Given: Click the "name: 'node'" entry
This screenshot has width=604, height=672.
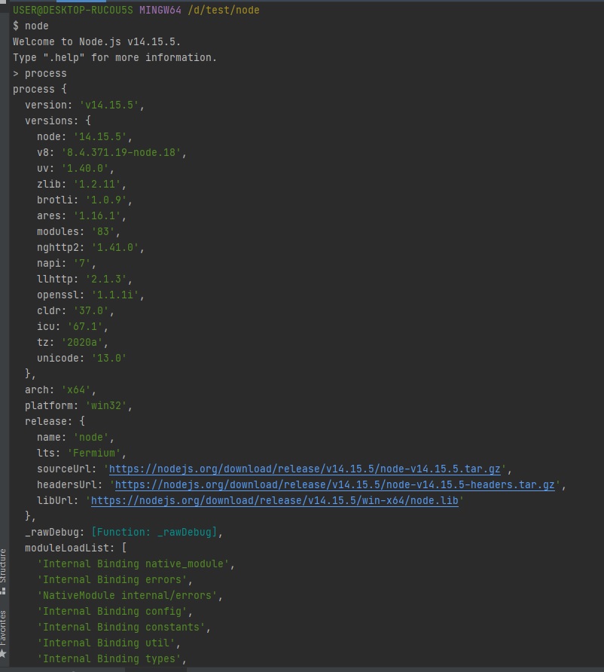Looking at the screenshot, I should click(76, 438).
